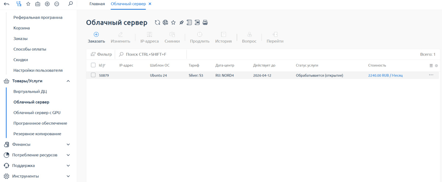Switch to the Главная tab
Screen dimensions: 442x182
pyautogui.click(x=97, y=4)
